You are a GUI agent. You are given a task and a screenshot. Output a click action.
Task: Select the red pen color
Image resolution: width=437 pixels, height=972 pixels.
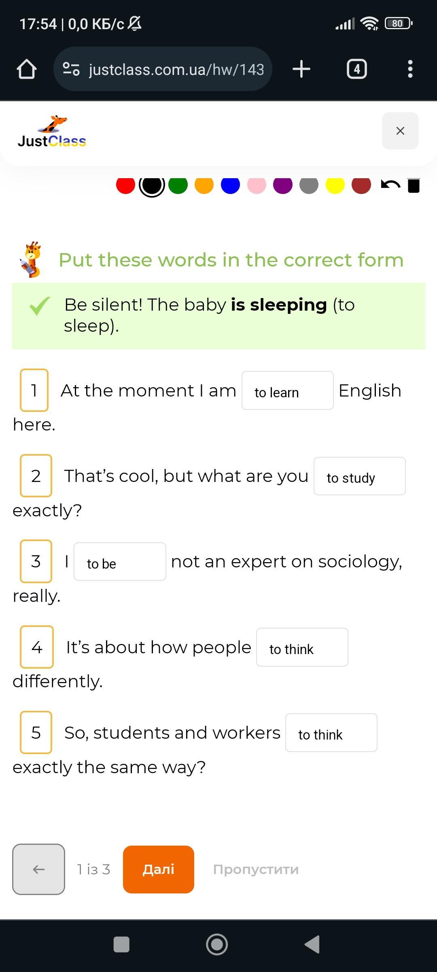[x=125, y=185]
